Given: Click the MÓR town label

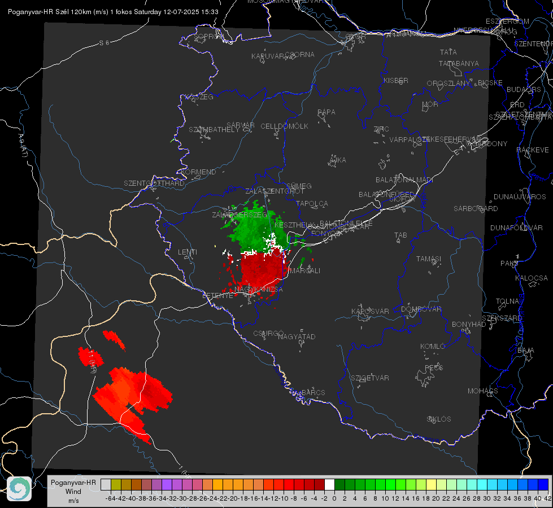Looking at the screenshot, I should (430, 104).
